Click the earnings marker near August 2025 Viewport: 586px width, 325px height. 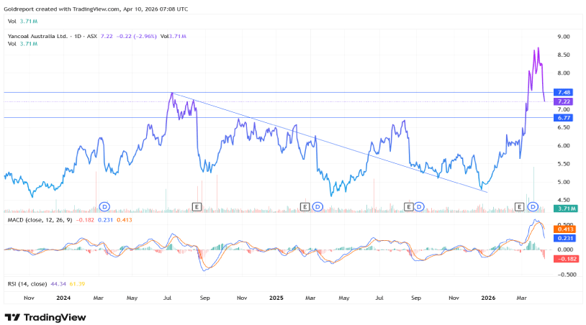pos(408,206)
